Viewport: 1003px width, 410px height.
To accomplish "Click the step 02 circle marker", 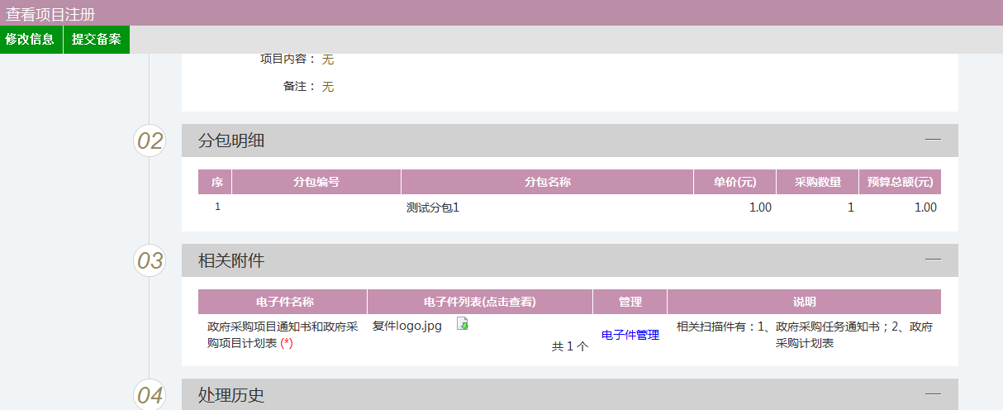I will [x=150, y=141].
